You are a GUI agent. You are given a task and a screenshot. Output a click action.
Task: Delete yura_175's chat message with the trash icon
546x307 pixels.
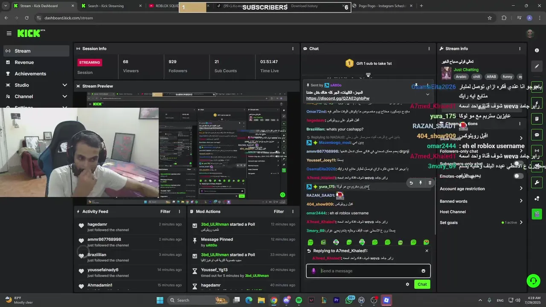[430, 183]
